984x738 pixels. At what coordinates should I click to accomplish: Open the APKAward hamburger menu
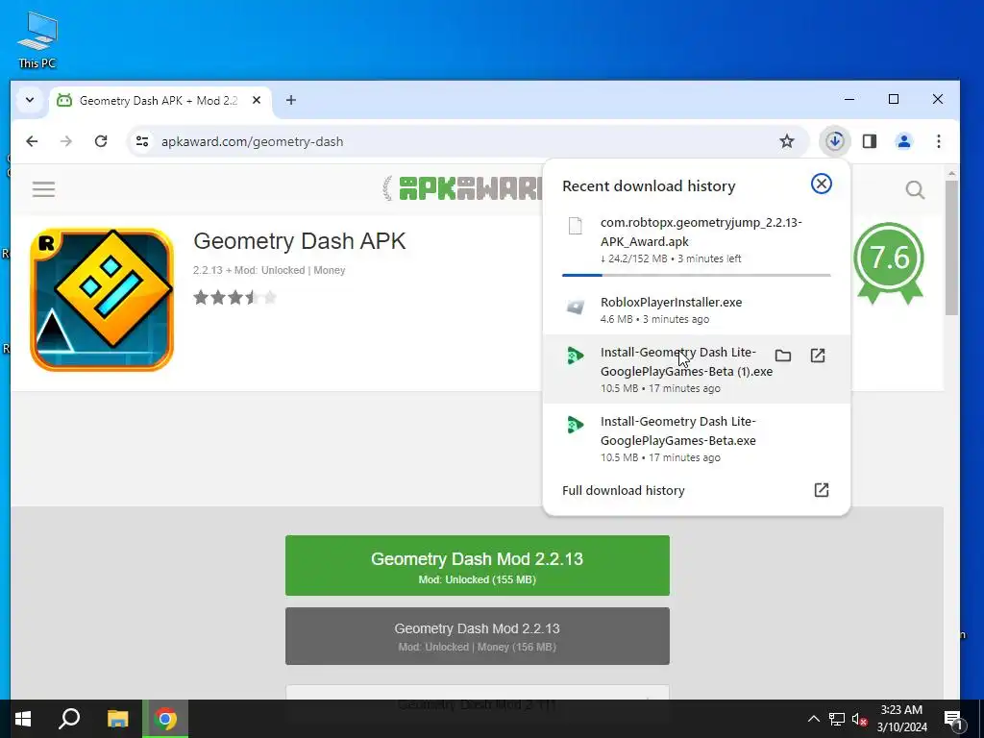click(x=44, y=189)
